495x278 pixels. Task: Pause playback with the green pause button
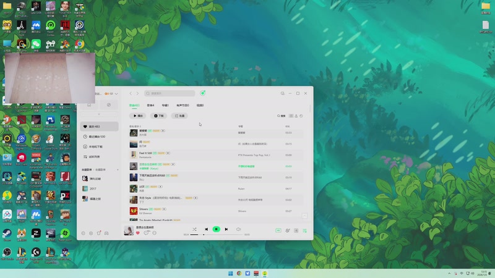click(x=216, y=229)
